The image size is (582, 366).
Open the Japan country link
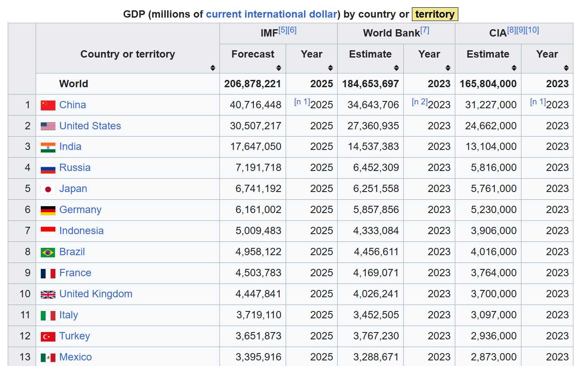(73, 189)
